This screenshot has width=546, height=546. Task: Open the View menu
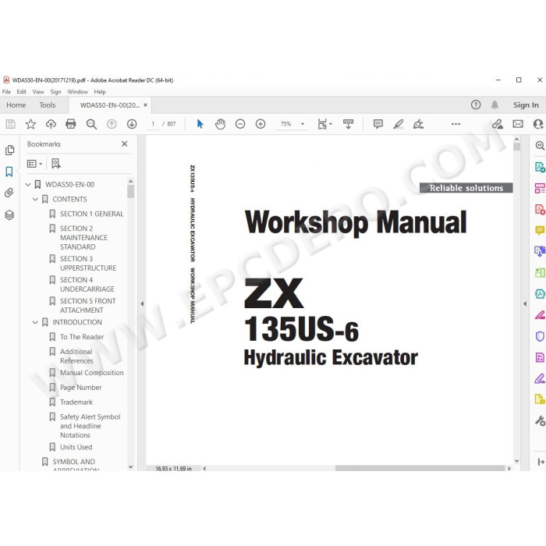click(38, 92)
